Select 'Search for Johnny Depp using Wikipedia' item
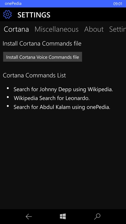The image size is (126, 224). (63, 90)
